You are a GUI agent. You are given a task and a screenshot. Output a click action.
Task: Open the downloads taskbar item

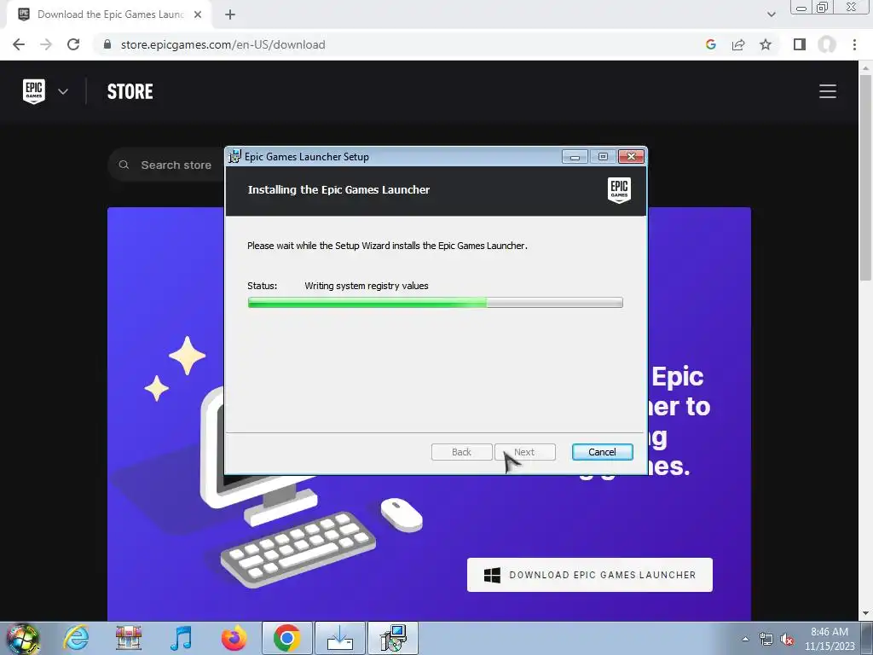339,638
